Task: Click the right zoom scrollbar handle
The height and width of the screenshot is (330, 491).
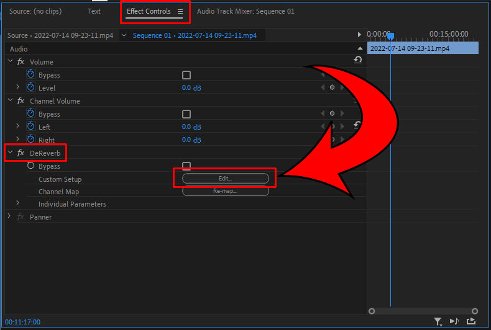Action: (475, 311)
